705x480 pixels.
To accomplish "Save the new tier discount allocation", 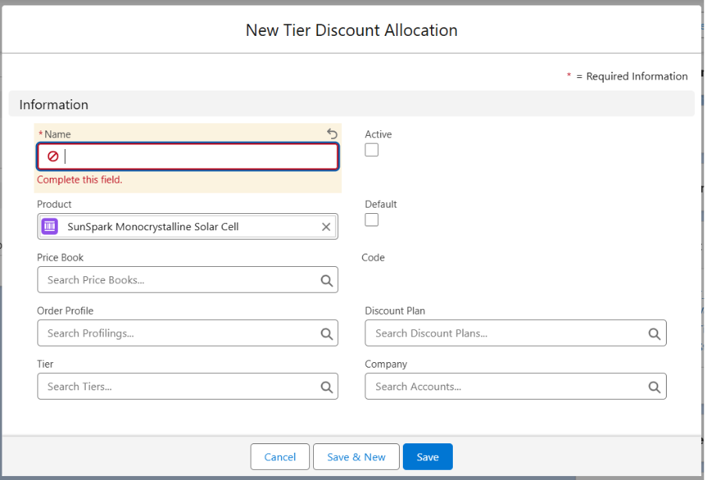I will [x=428, y=457].
